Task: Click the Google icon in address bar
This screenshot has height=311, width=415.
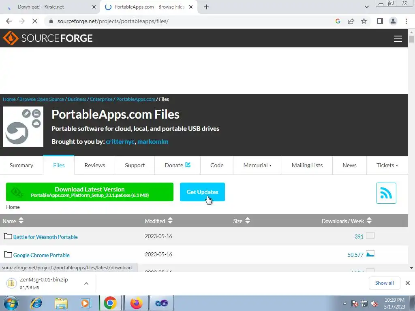Action: tap(338, 21)
